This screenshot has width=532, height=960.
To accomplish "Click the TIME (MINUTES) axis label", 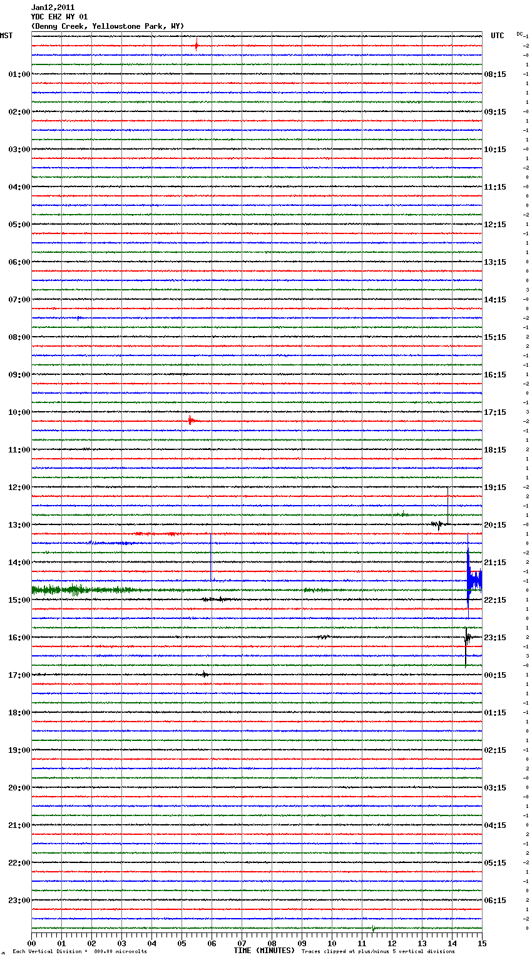I will point(264,951).
